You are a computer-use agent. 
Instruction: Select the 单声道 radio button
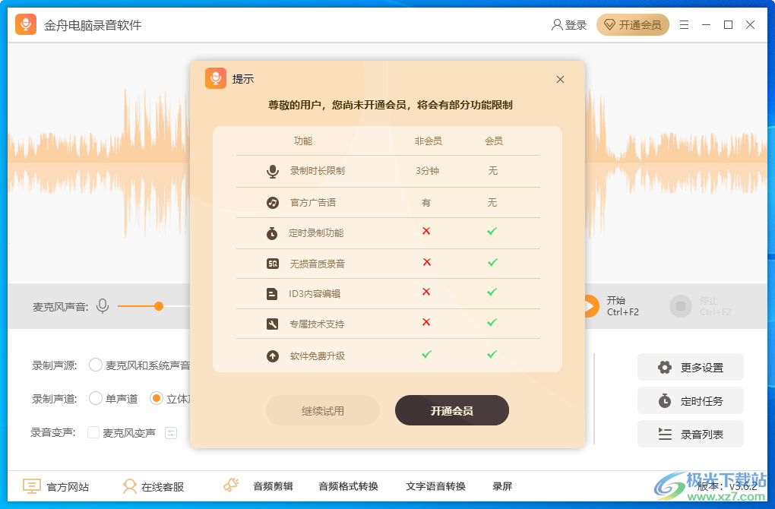(x=96, y=398)
